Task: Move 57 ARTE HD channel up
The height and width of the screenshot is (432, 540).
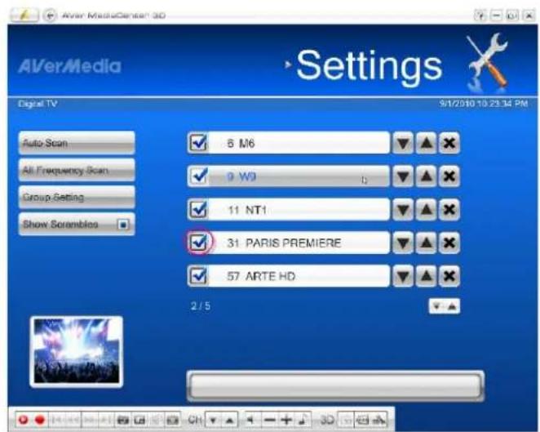Action: (x=427, y=276)
